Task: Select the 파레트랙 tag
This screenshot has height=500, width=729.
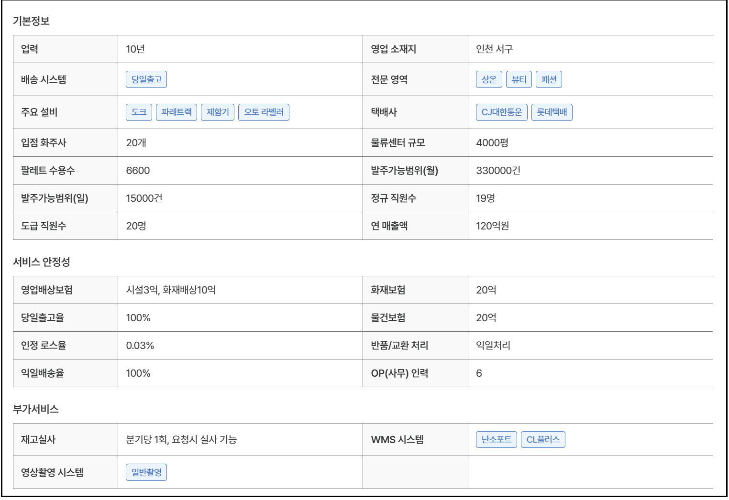Action: pyautogui.click(x=176, y=112)
